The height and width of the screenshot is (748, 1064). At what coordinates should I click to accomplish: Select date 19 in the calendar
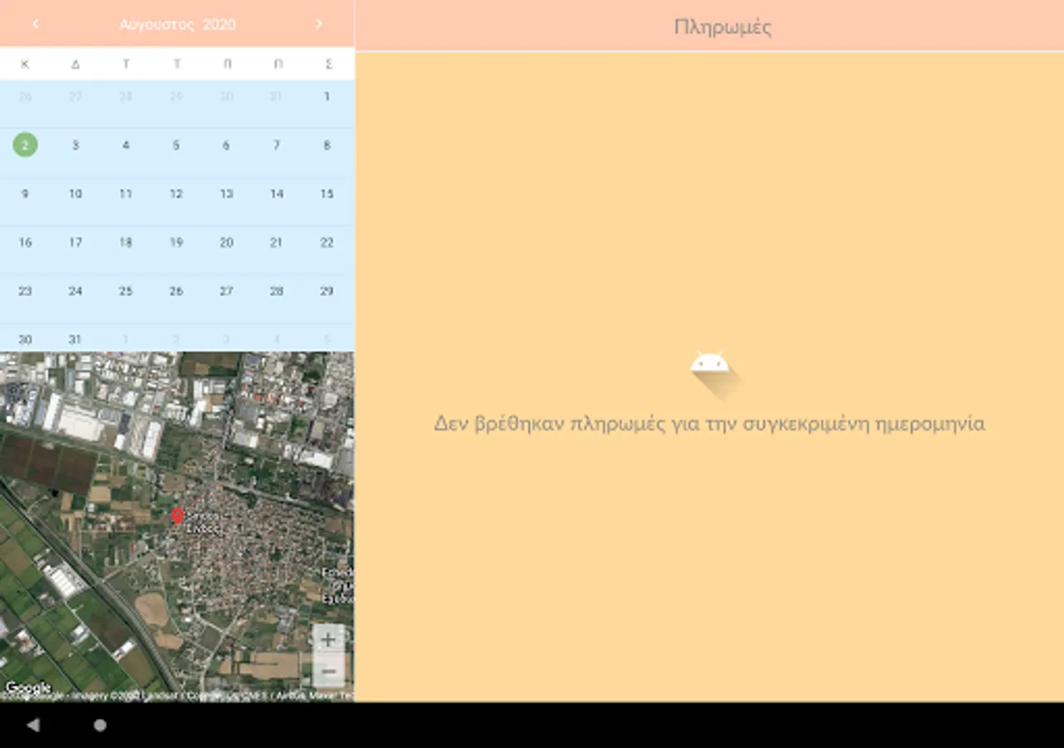coord(176,243)
